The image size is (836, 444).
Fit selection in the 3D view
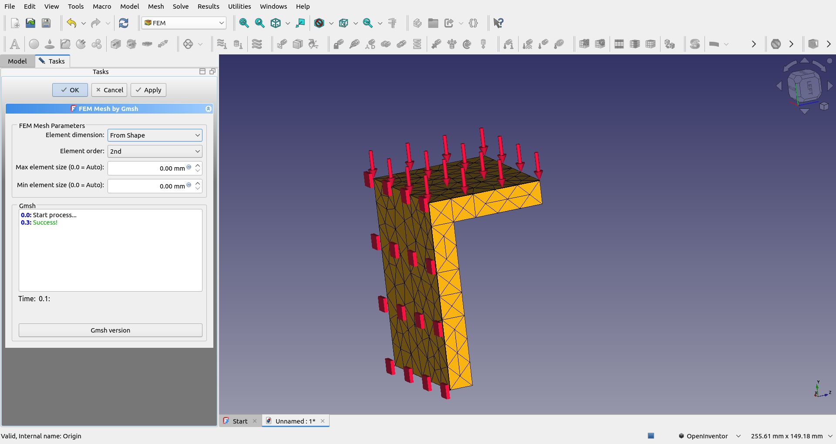tap(260, 23)
